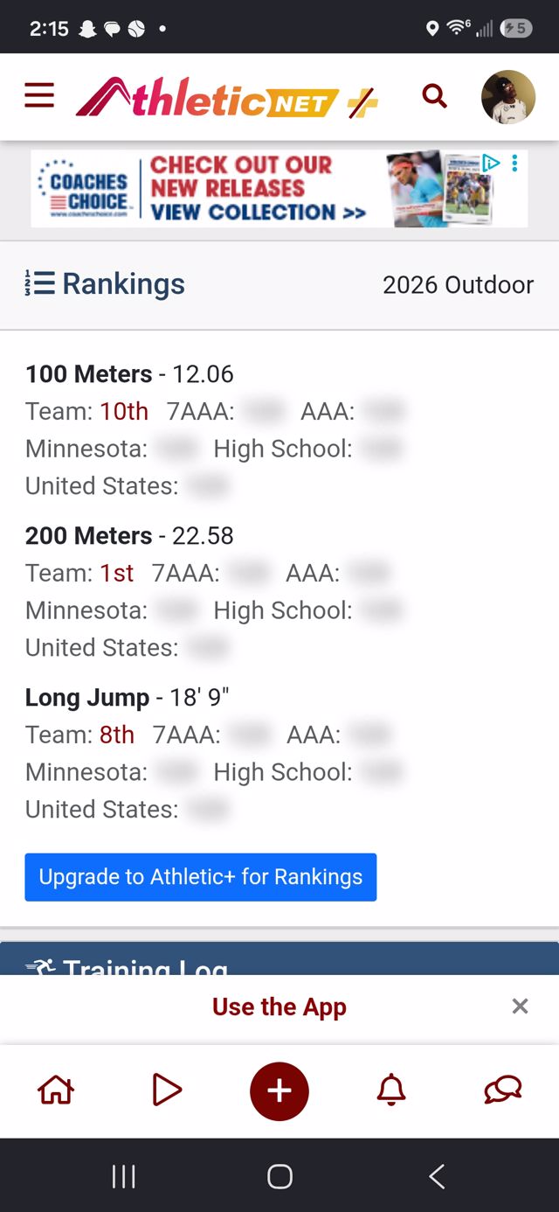Open the search magnifier icon
Image resolution: width=559 pixels, height=1212 pixels.
point(434,96)
